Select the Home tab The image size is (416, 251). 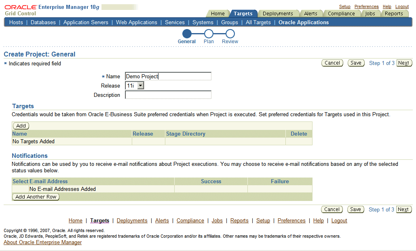218,13
